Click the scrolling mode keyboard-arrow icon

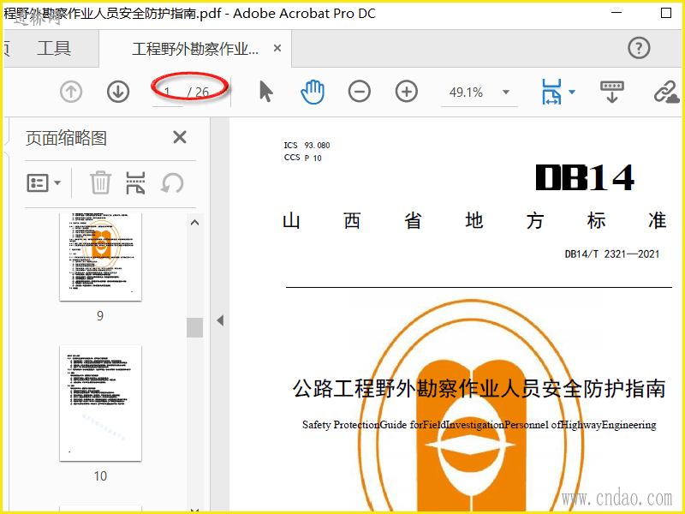click(x=611, y=92)
